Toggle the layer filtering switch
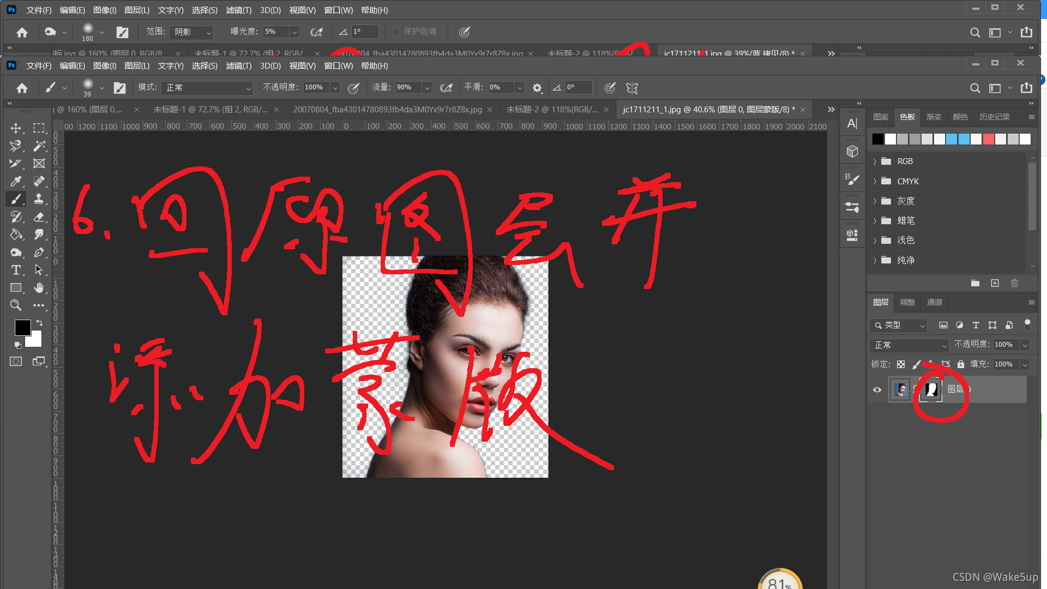The image size is (1047, 589). 1027,324
